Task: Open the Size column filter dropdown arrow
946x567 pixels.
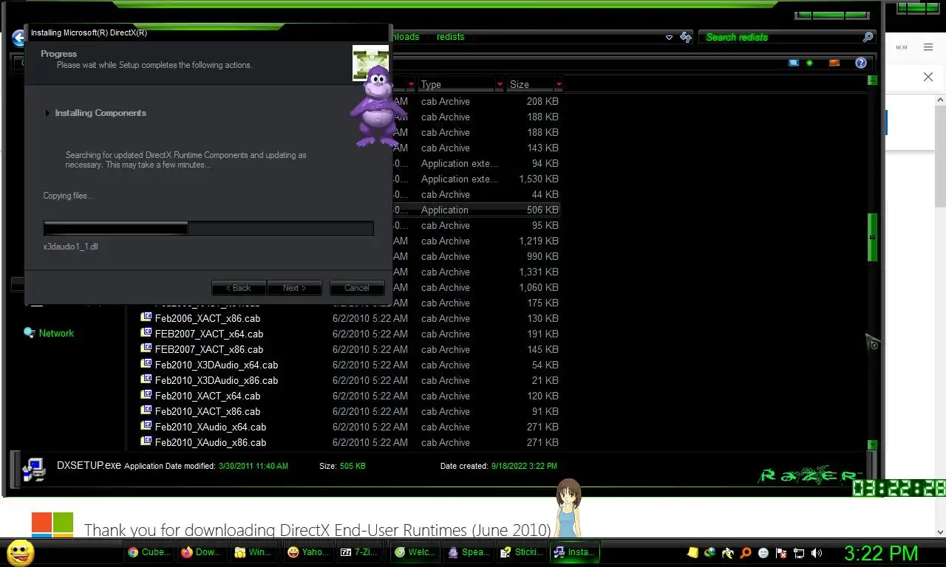Action: click(x=558, y=84)
